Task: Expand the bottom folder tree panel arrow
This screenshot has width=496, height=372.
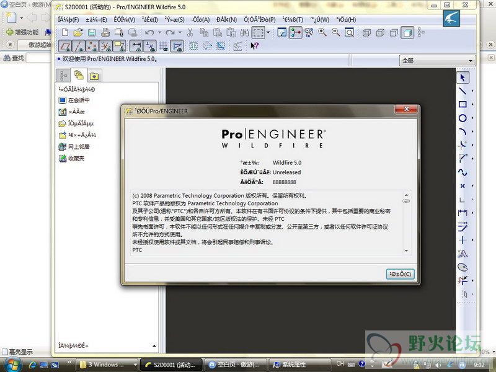Action: pos(154,346)
